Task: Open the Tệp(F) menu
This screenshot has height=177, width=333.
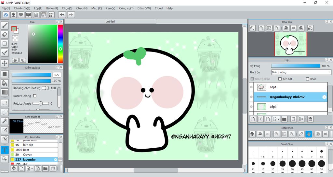Action: click(6, 8)
